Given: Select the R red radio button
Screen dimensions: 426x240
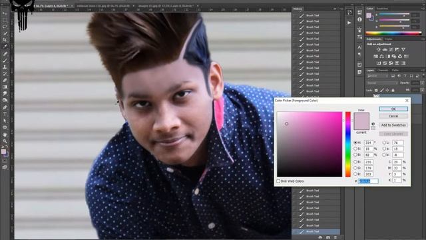Looking at the screenshot, I should click(x=355, y=162).
